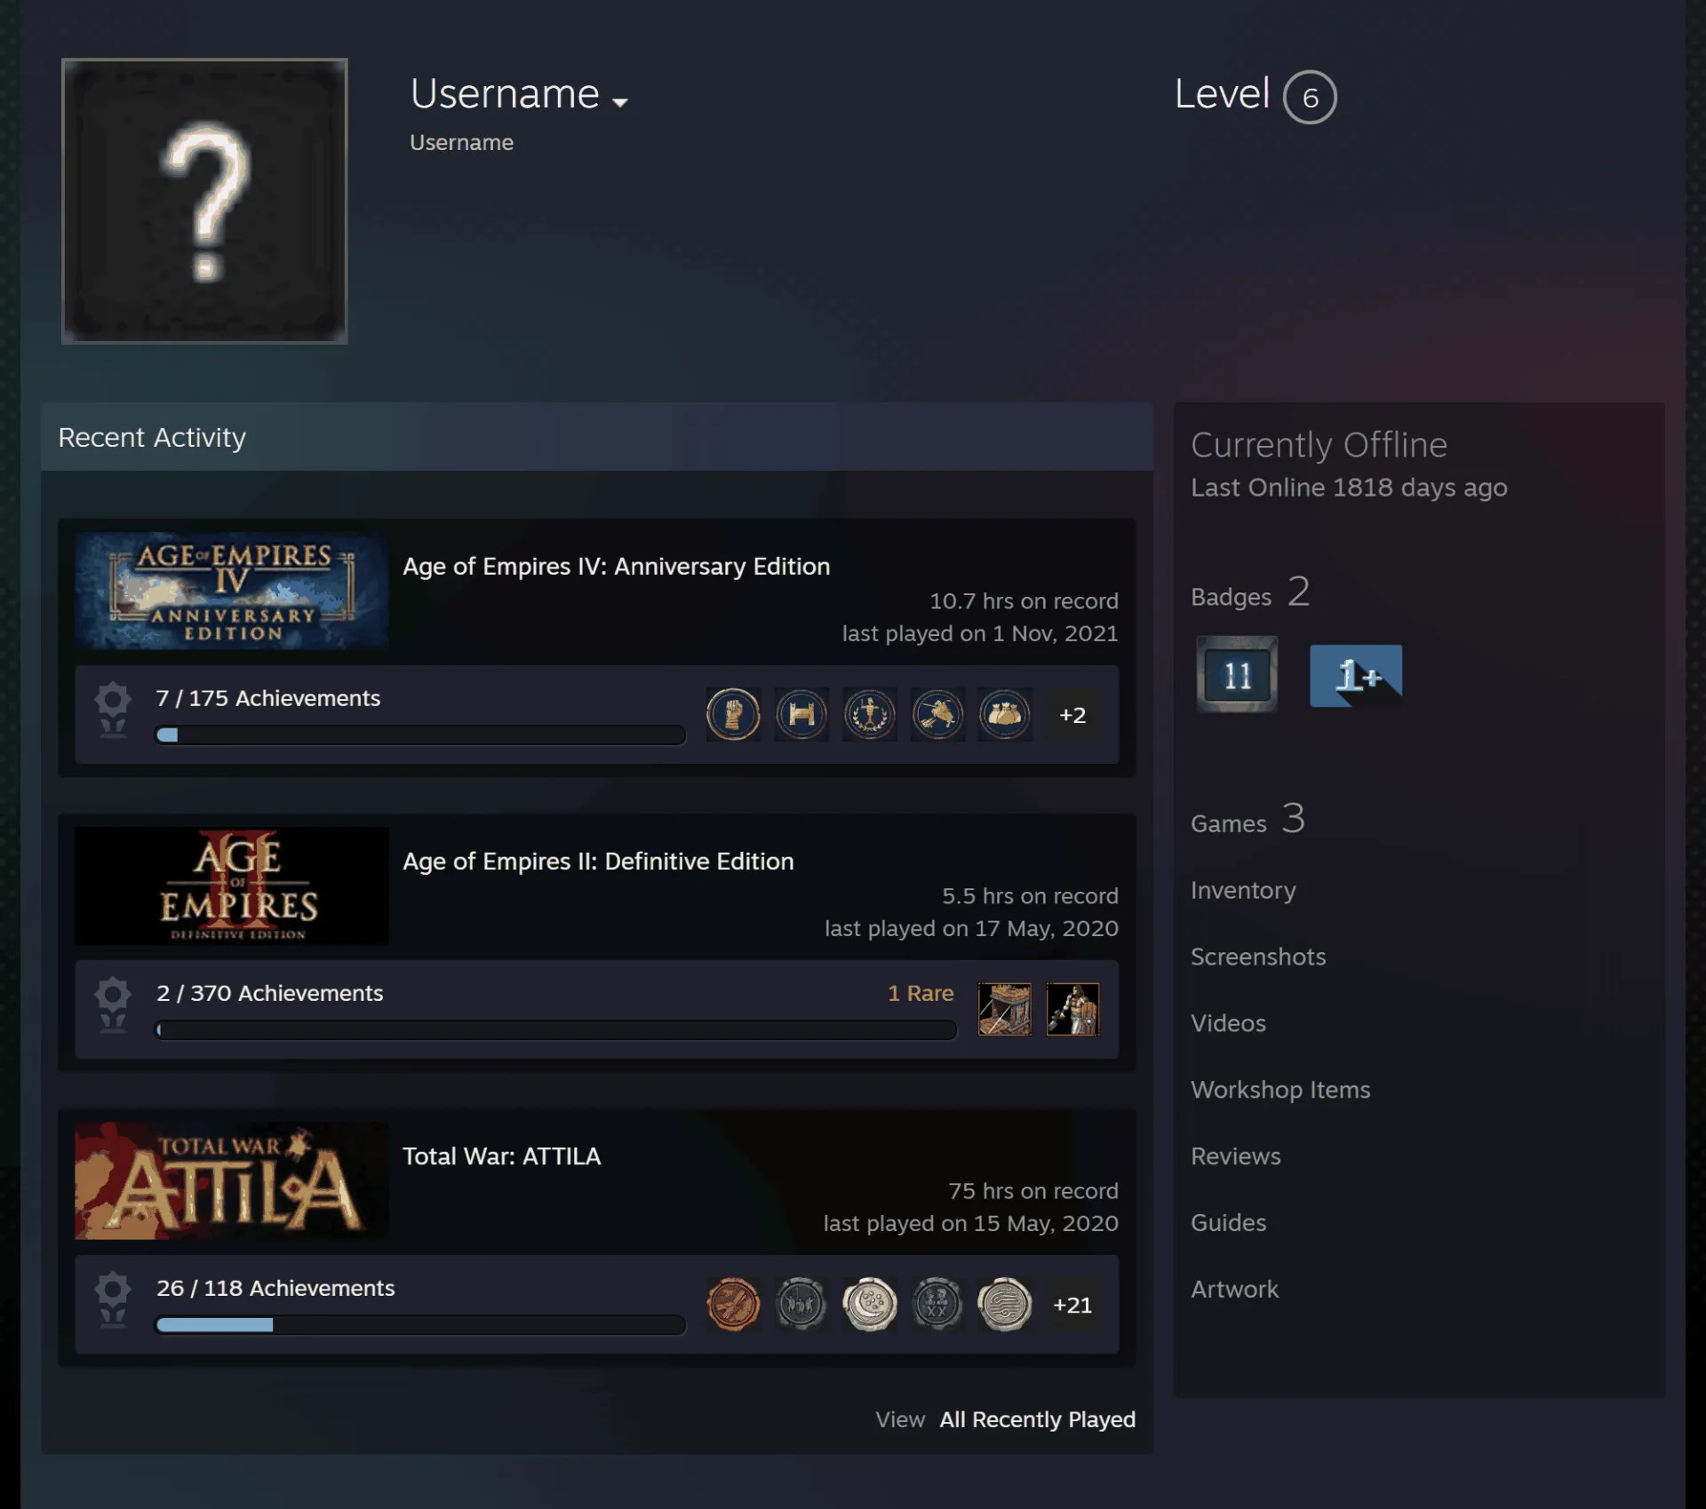Click the profile avatar question mark image
This screenshot has height=1509, width=1706.
204,201
